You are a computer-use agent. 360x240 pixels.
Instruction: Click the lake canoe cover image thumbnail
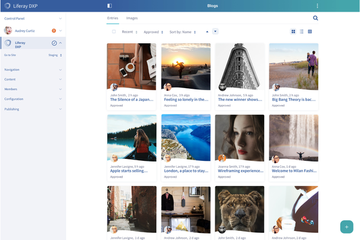coord(132,138)
